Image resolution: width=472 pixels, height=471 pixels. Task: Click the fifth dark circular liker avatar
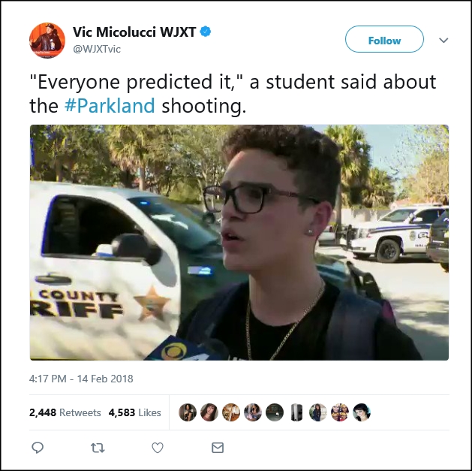coord(275,412)
